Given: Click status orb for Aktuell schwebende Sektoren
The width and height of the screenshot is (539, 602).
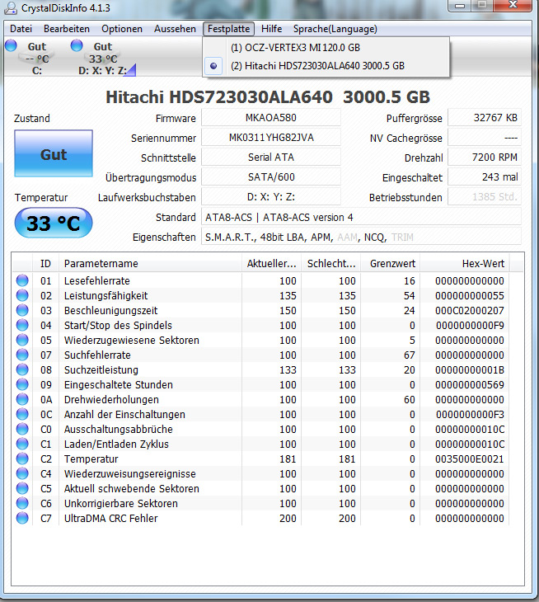Looking at the screenshot, I should click(22, 488).
